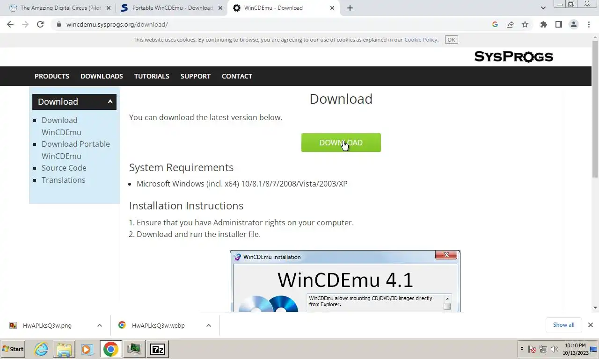
Task: Open the SUPPORT menu
Action: pyautogui.click(x=196, y=76)
